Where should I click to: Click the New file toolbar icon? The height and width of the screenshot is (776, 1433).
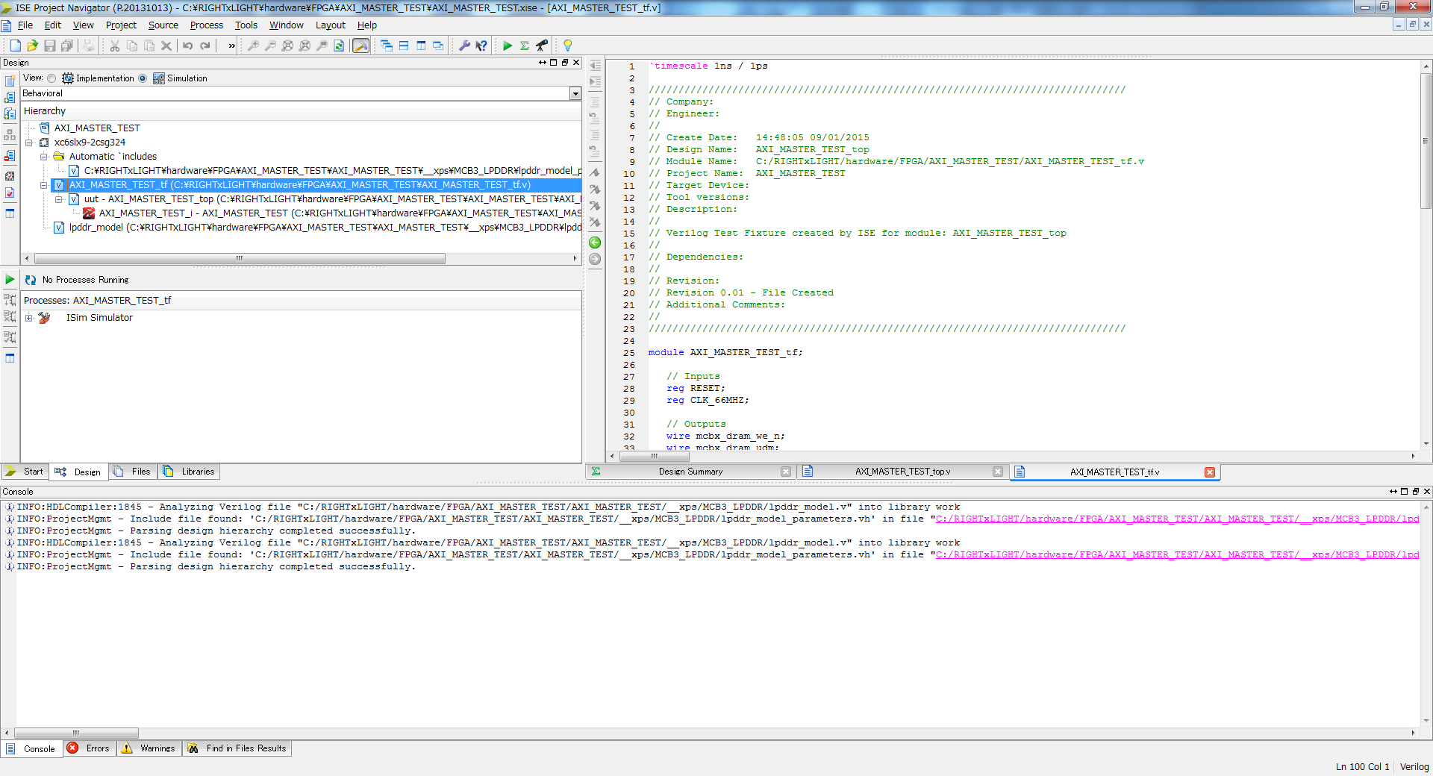click(x=15, y=46)
